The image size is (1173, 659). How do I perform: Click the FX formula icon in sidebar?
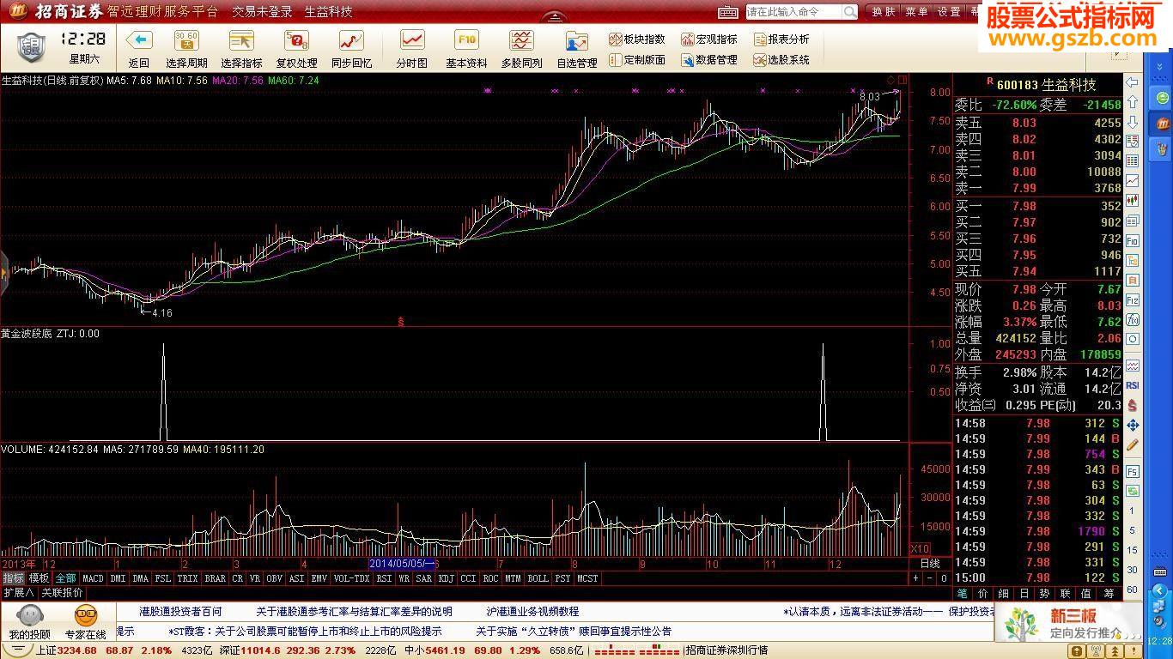1133,319
